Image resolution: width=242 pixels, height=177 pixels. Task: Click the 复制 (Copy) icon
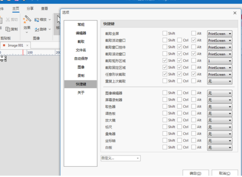click(x=8, y=29)
